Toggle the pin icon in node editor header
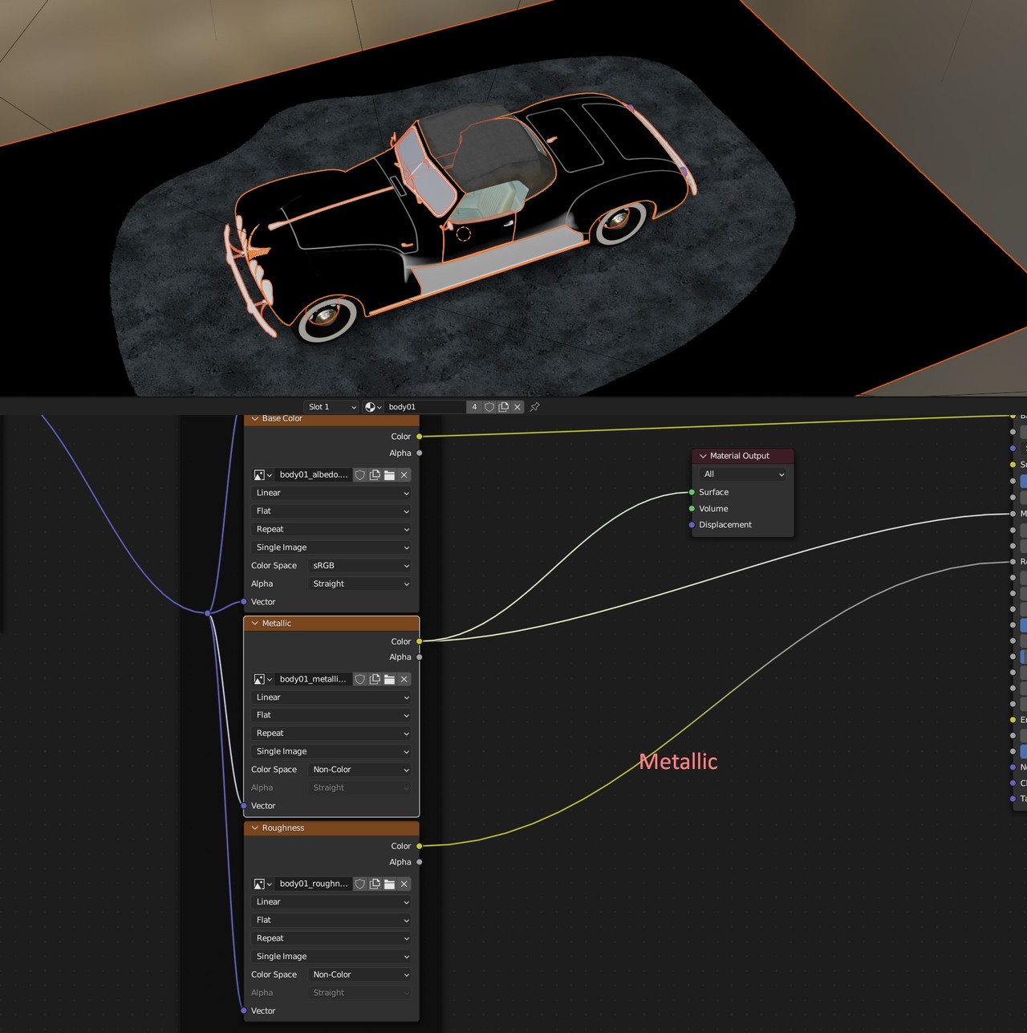The height and width of the screenshot is (1033, 1027). point(534,407)
